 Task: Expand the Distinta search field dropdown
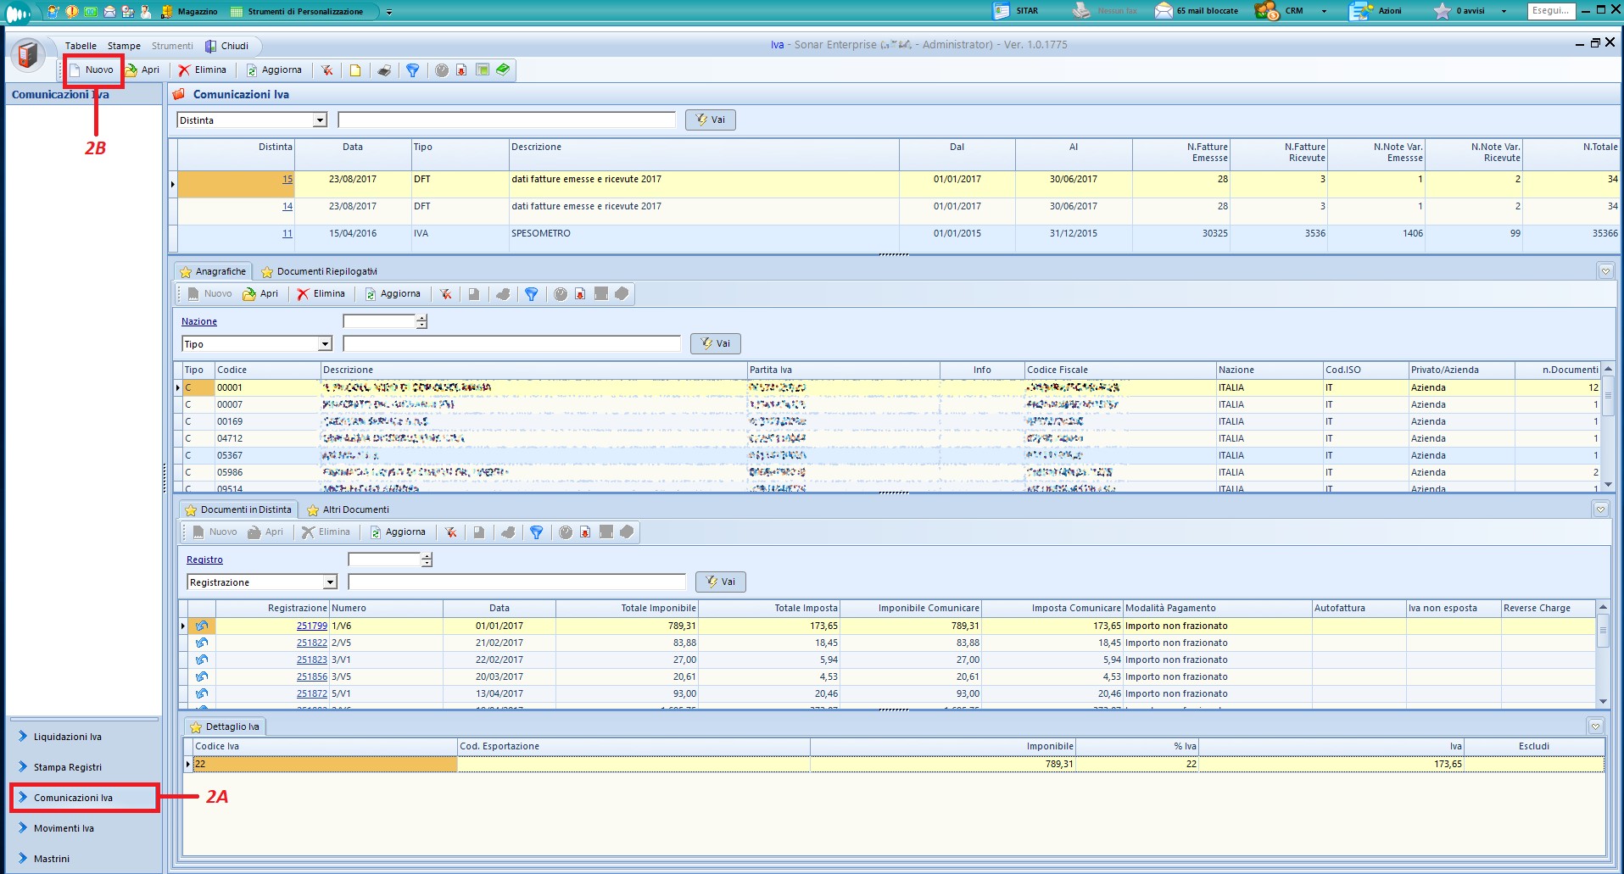coord(320,120)
